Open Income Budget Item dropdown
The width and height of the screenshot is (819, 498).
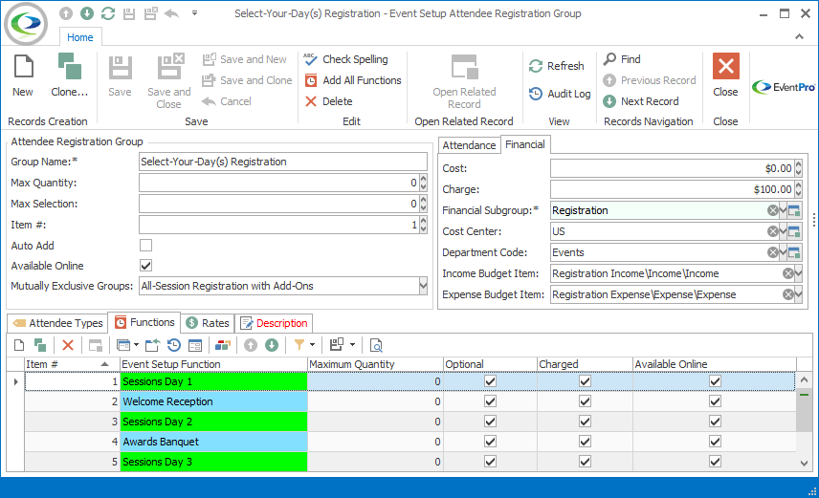pyautogui.click(x=799, y=273)
